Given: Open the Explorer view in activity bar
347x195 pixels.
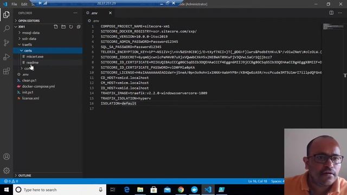Looking at the screenshot, I should pyautogui.click(x=7, y=15).
